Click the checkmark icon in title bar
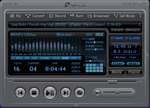 6,3
